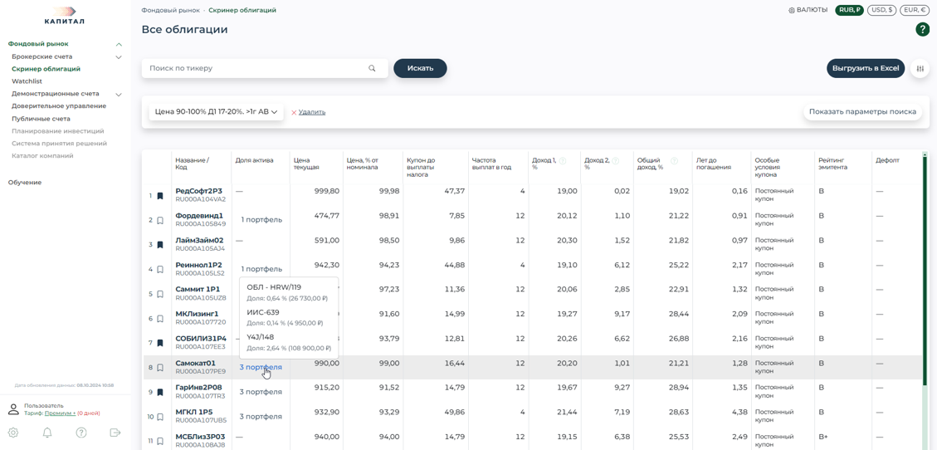
Task: Toggle bookmark for МКЛизинг1 row
Action: click(x=160, y=319)
